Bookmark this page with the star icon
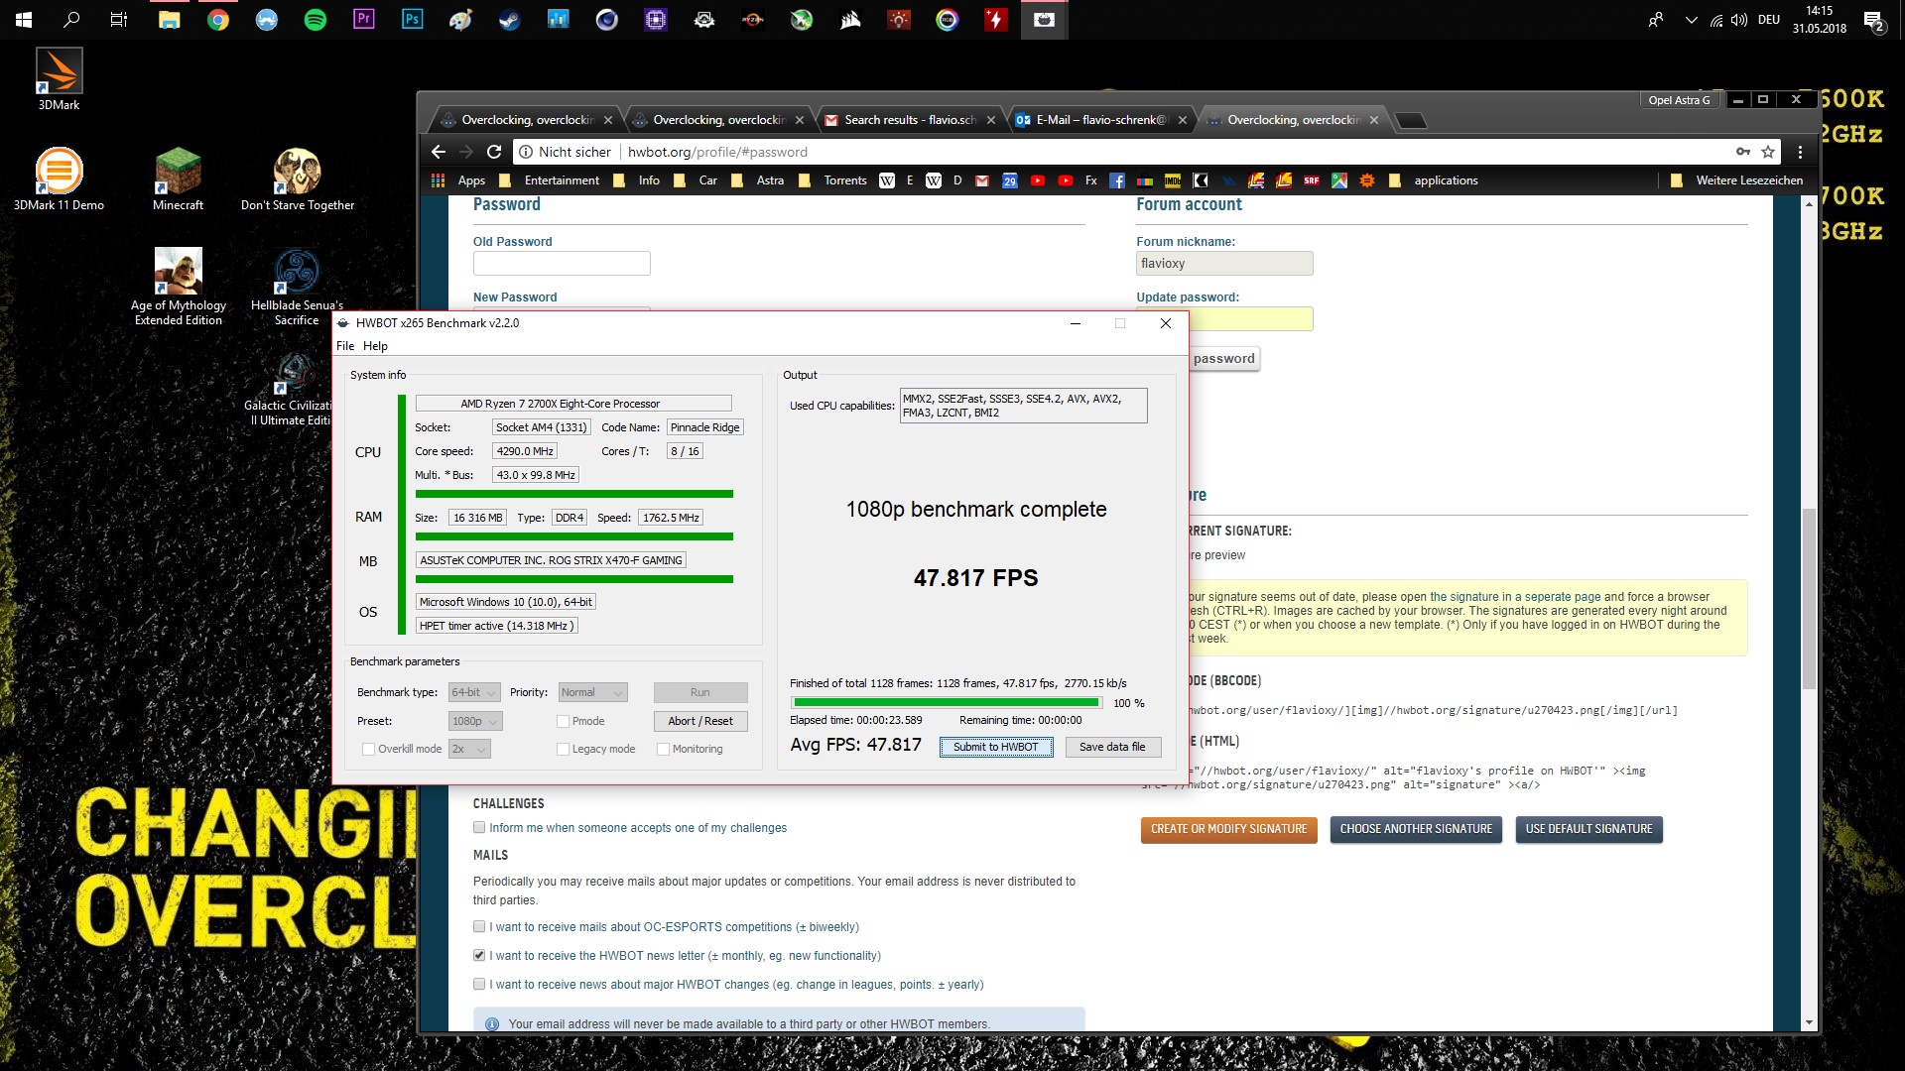This screenshot has width=1905, height=1071. [1768, 152]
